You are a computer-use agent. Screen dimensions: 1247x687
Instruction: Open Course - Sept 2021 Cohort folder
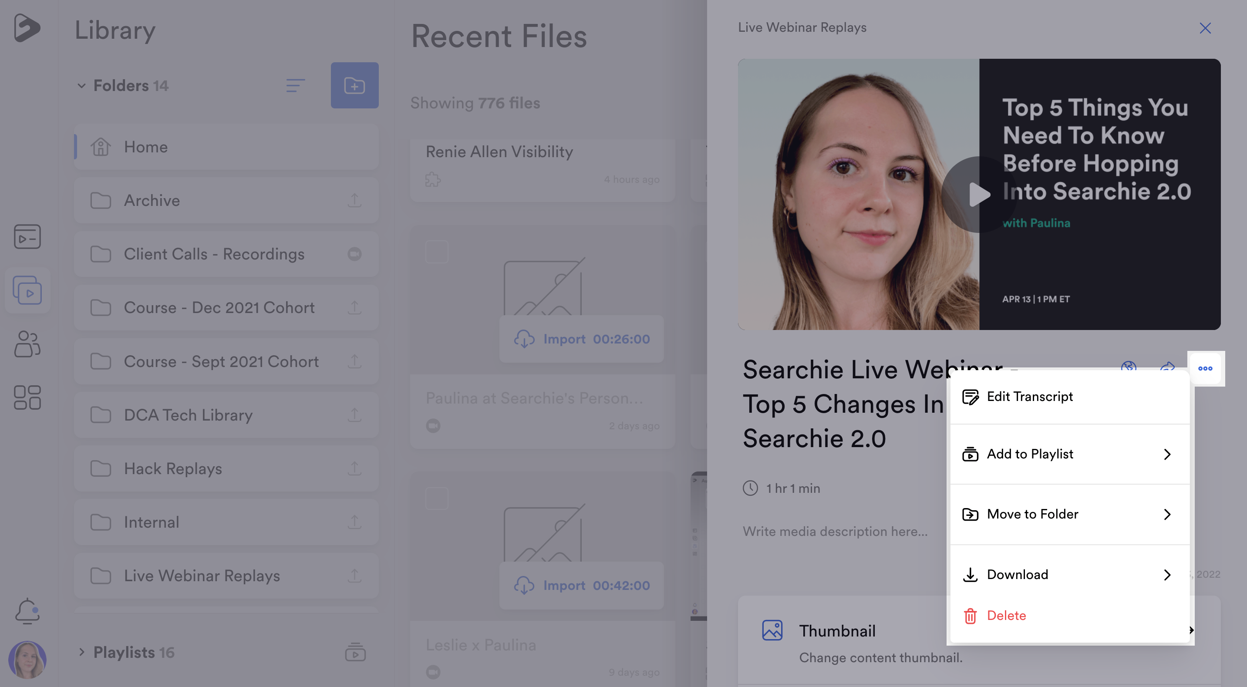pyautogui.click(x=226, y=361)
